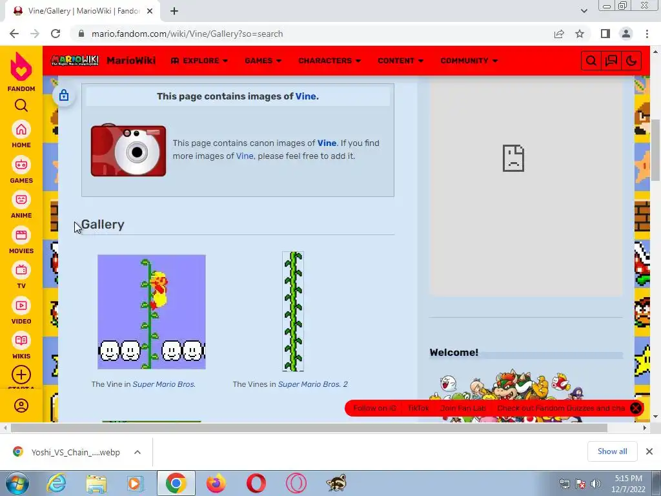Open Super Mario Bros. caption link
Viewport: 661px width, 496px height.
click(x=164, y=384)
